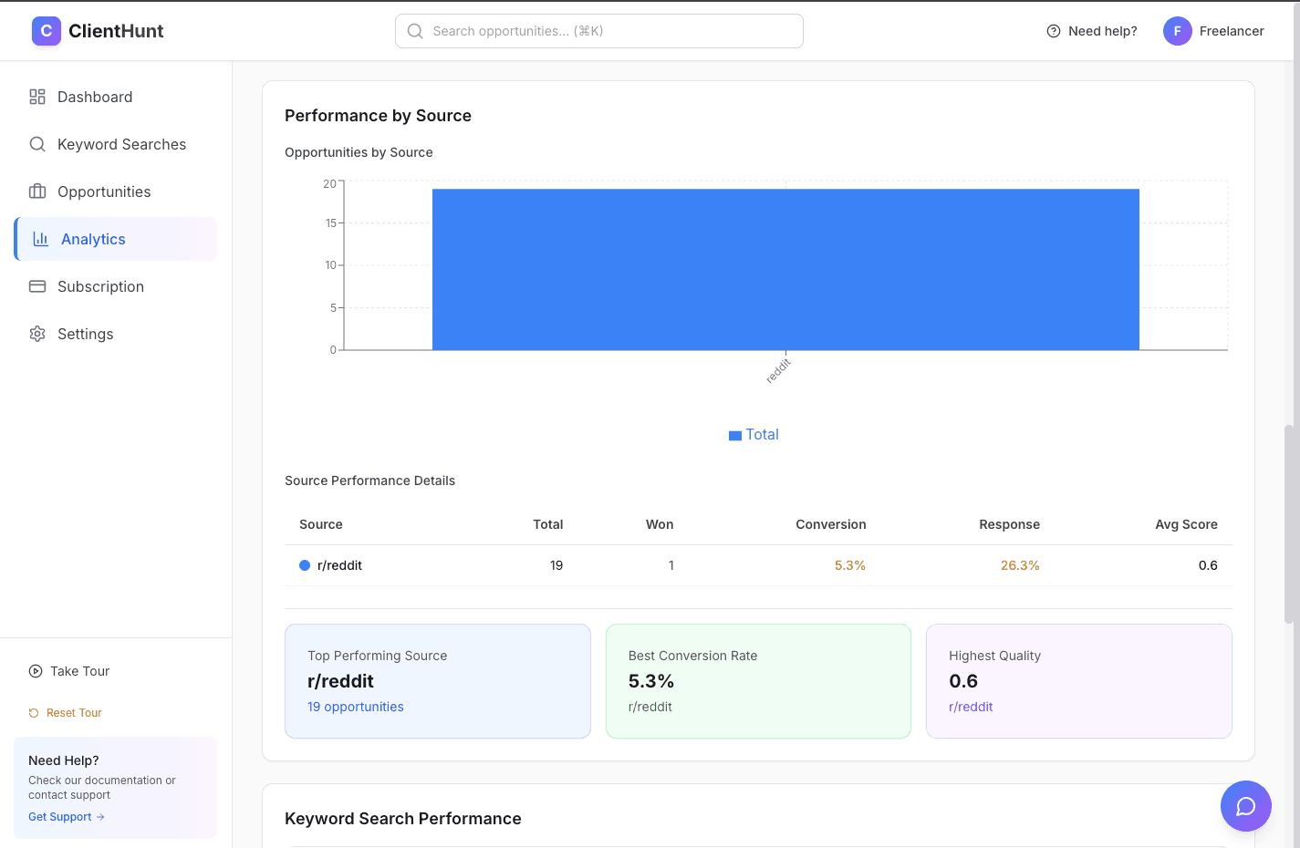
Task: Open the 19 opportunities link
Action: [356, 707]
